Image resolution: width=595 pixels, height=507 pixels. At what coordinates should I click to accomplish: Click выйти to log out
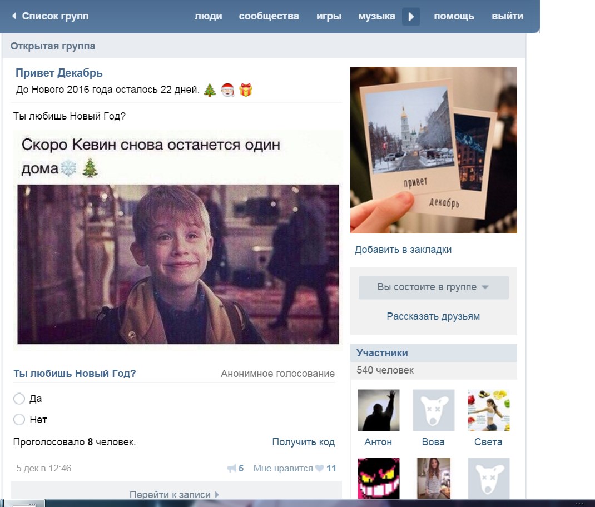(507, 16)
